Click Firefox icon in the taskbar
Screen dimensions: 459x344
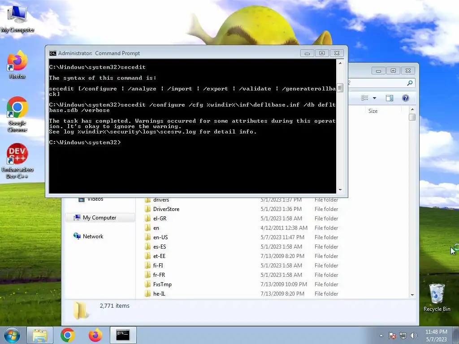click(95, 335)
